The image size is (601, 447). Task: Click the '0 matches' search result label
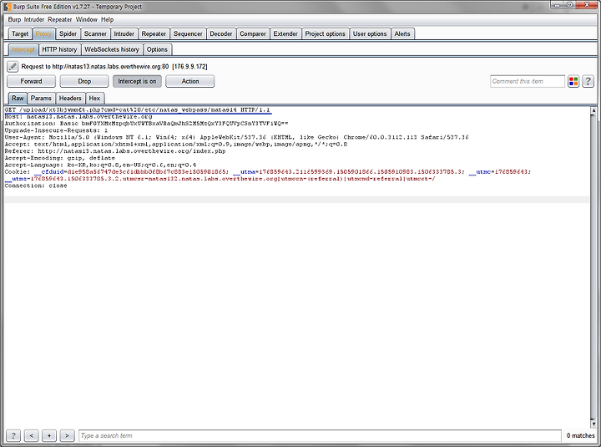(x=580, y=435)
